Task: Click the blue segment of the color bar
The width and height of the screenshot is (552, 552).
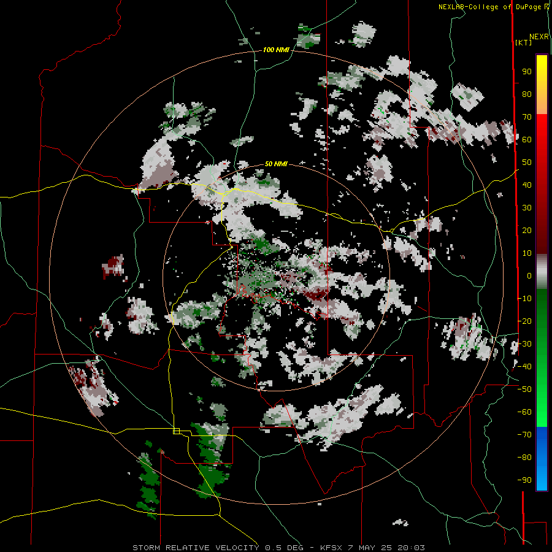Action: pos(542,459)
